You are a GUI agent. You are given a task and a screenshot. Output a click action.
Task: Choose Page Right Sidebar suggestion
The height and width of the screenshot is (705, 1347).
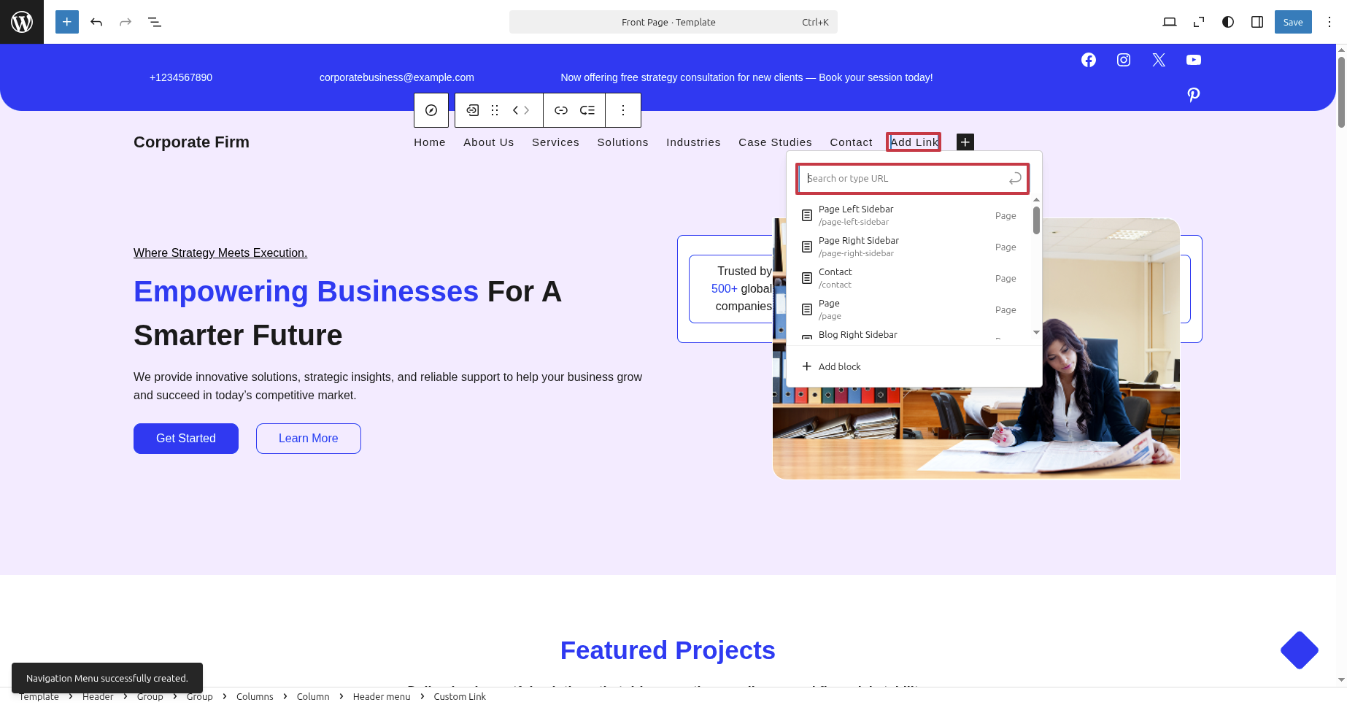pos(909,247)
